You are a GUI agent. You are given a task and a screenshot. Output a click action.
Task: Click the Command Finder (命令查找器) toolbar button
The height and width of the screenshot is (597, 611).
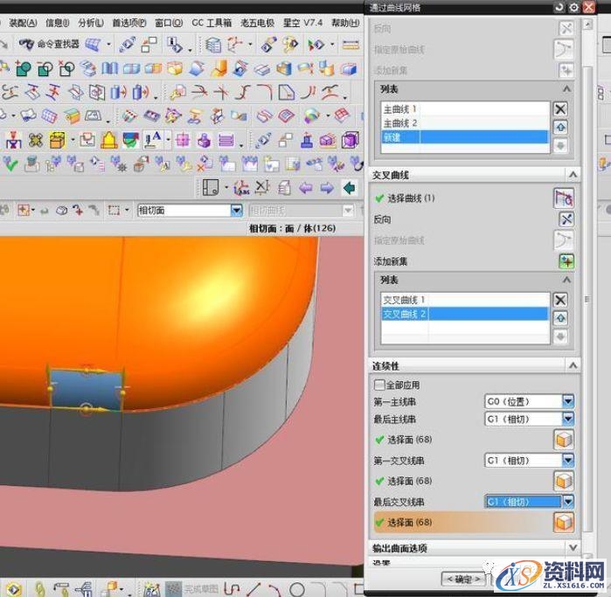[50, 44]
